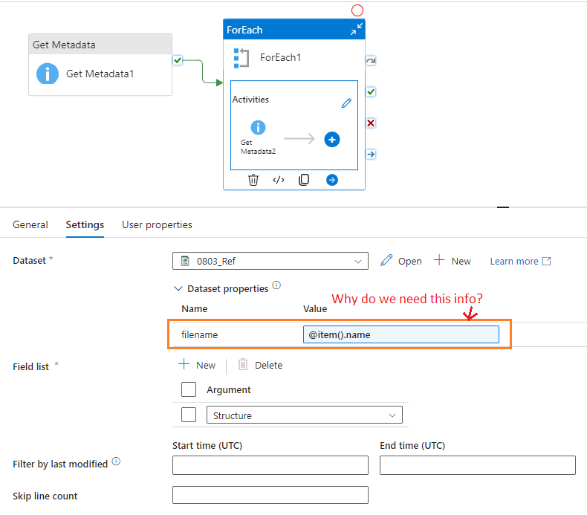This screenshot has width=587, height=515.
Task: Clone the ForEach activity with copy icon
Action: (304, 180)
